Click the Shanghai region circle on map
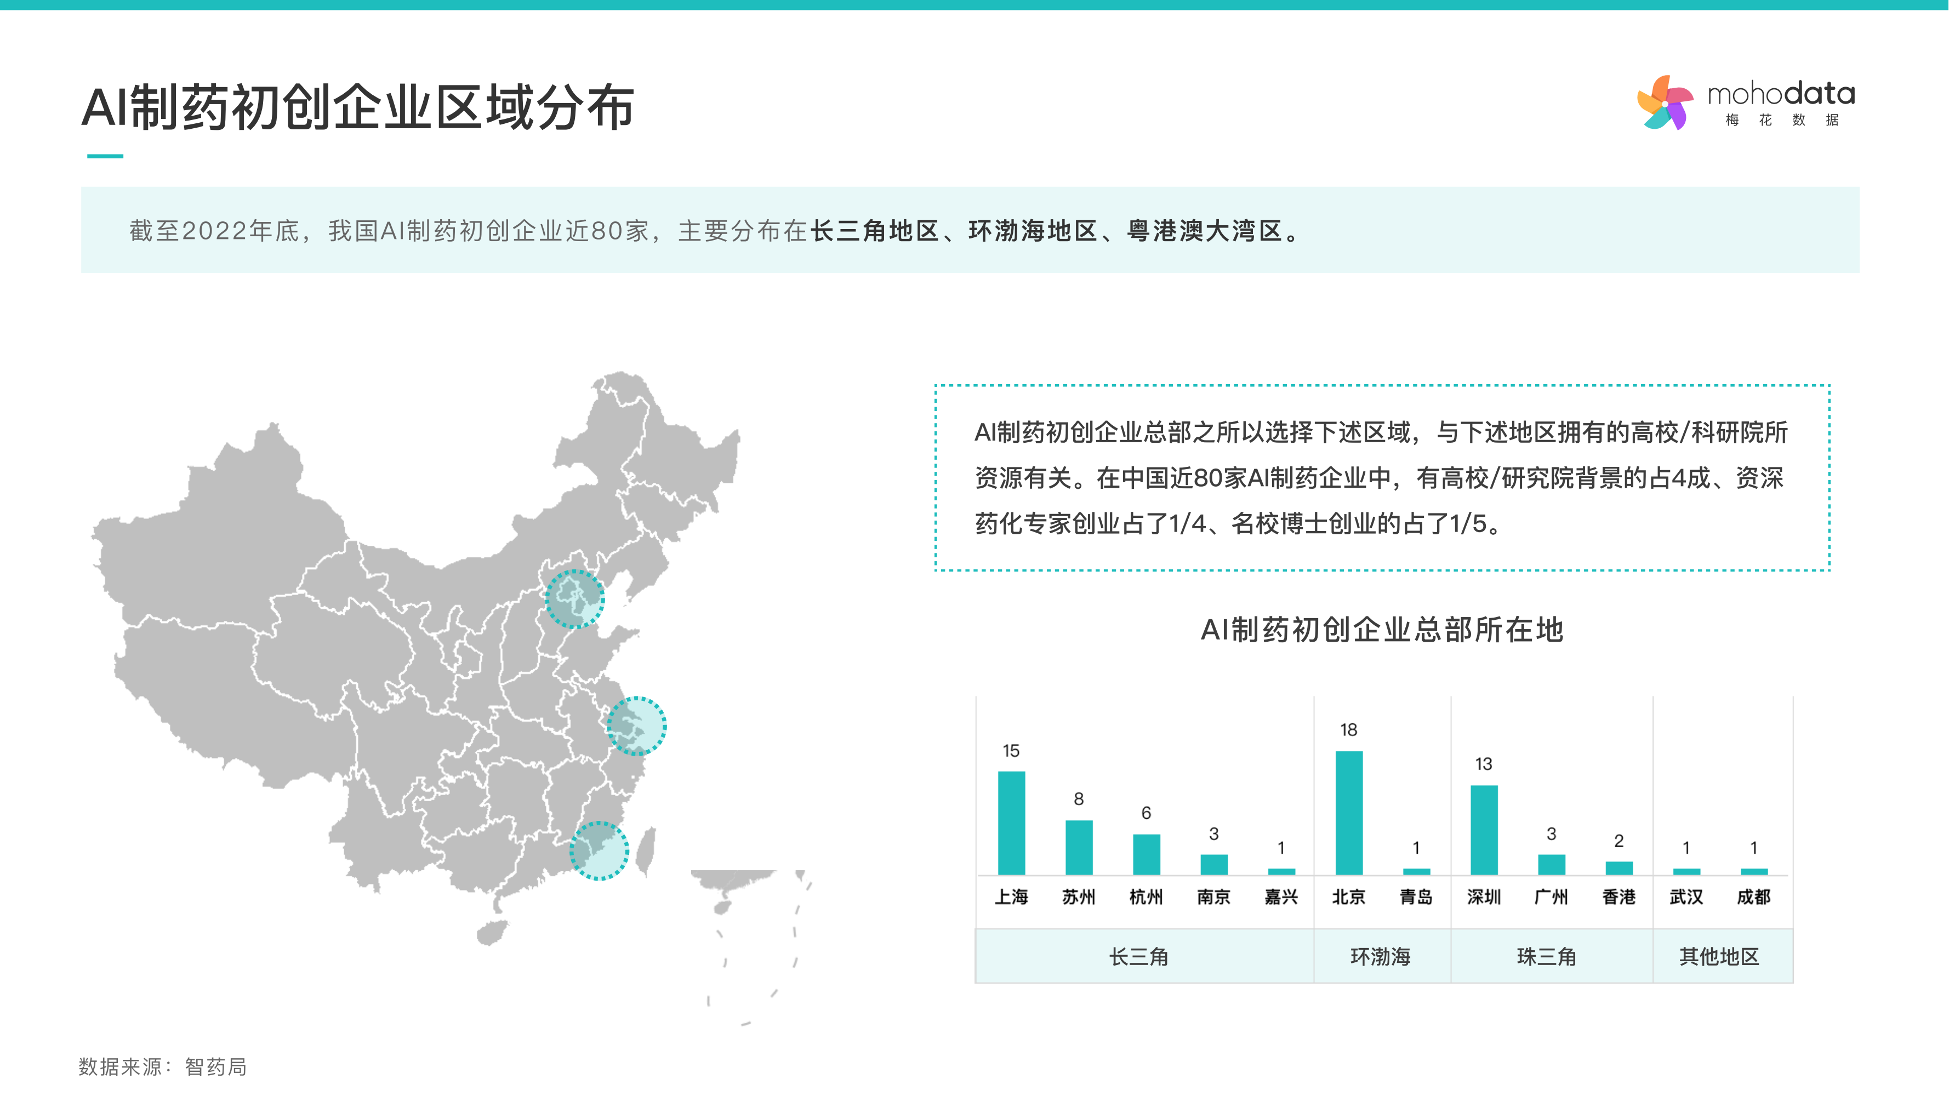The image size is (1949, 1096). coord(636,726)
